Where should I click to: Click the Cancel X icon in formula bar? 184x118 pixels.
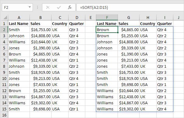pos(48,7)
